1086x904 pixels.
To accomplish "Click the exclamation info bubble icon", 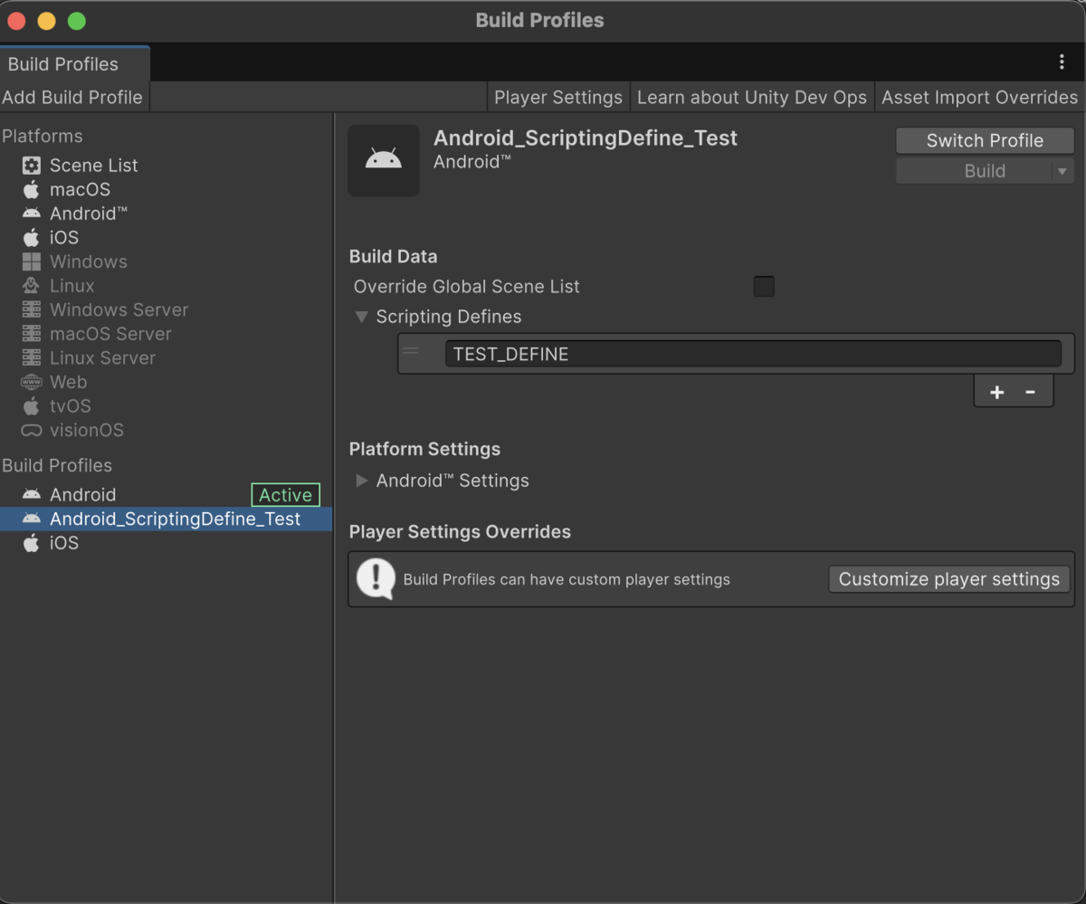I will click(376, 578).
